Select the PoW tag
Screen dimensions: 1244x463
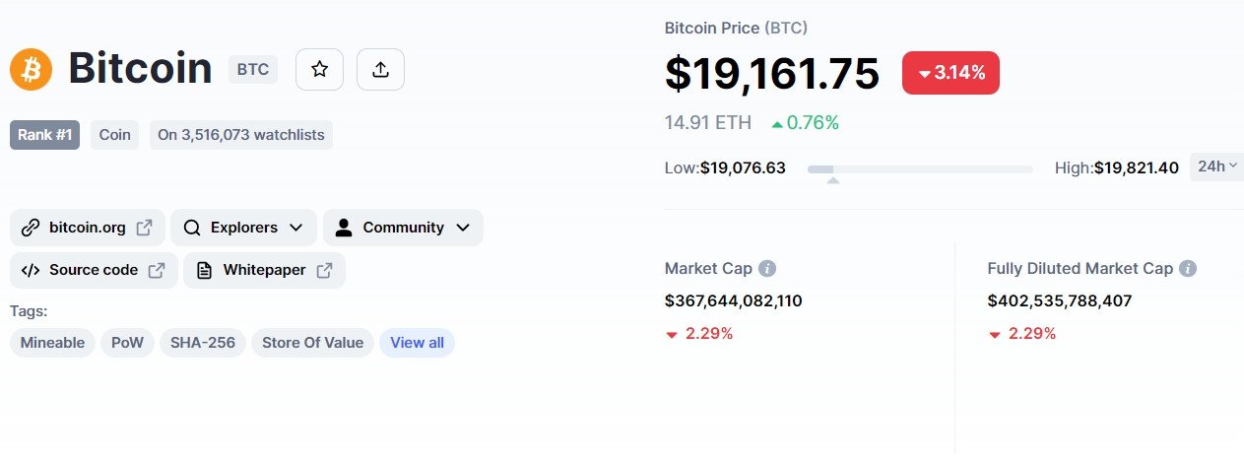coord(127,343)
